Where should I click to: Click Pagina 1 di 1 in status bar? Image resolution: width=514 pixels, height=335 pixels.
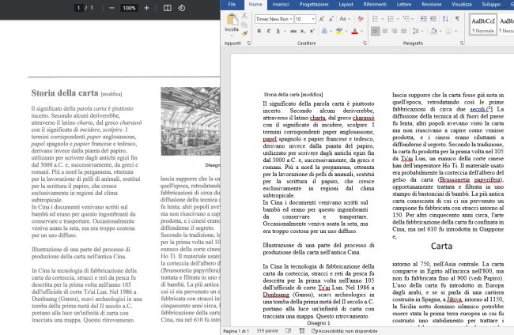[236, 331]
